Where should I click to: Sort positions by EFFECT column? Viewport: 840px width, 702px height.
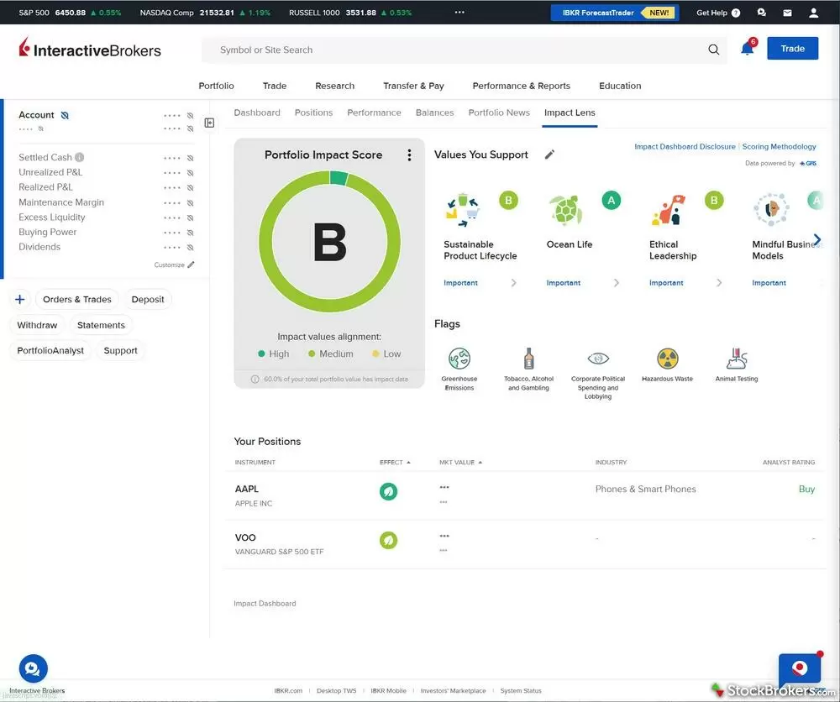tap(395, 462)
